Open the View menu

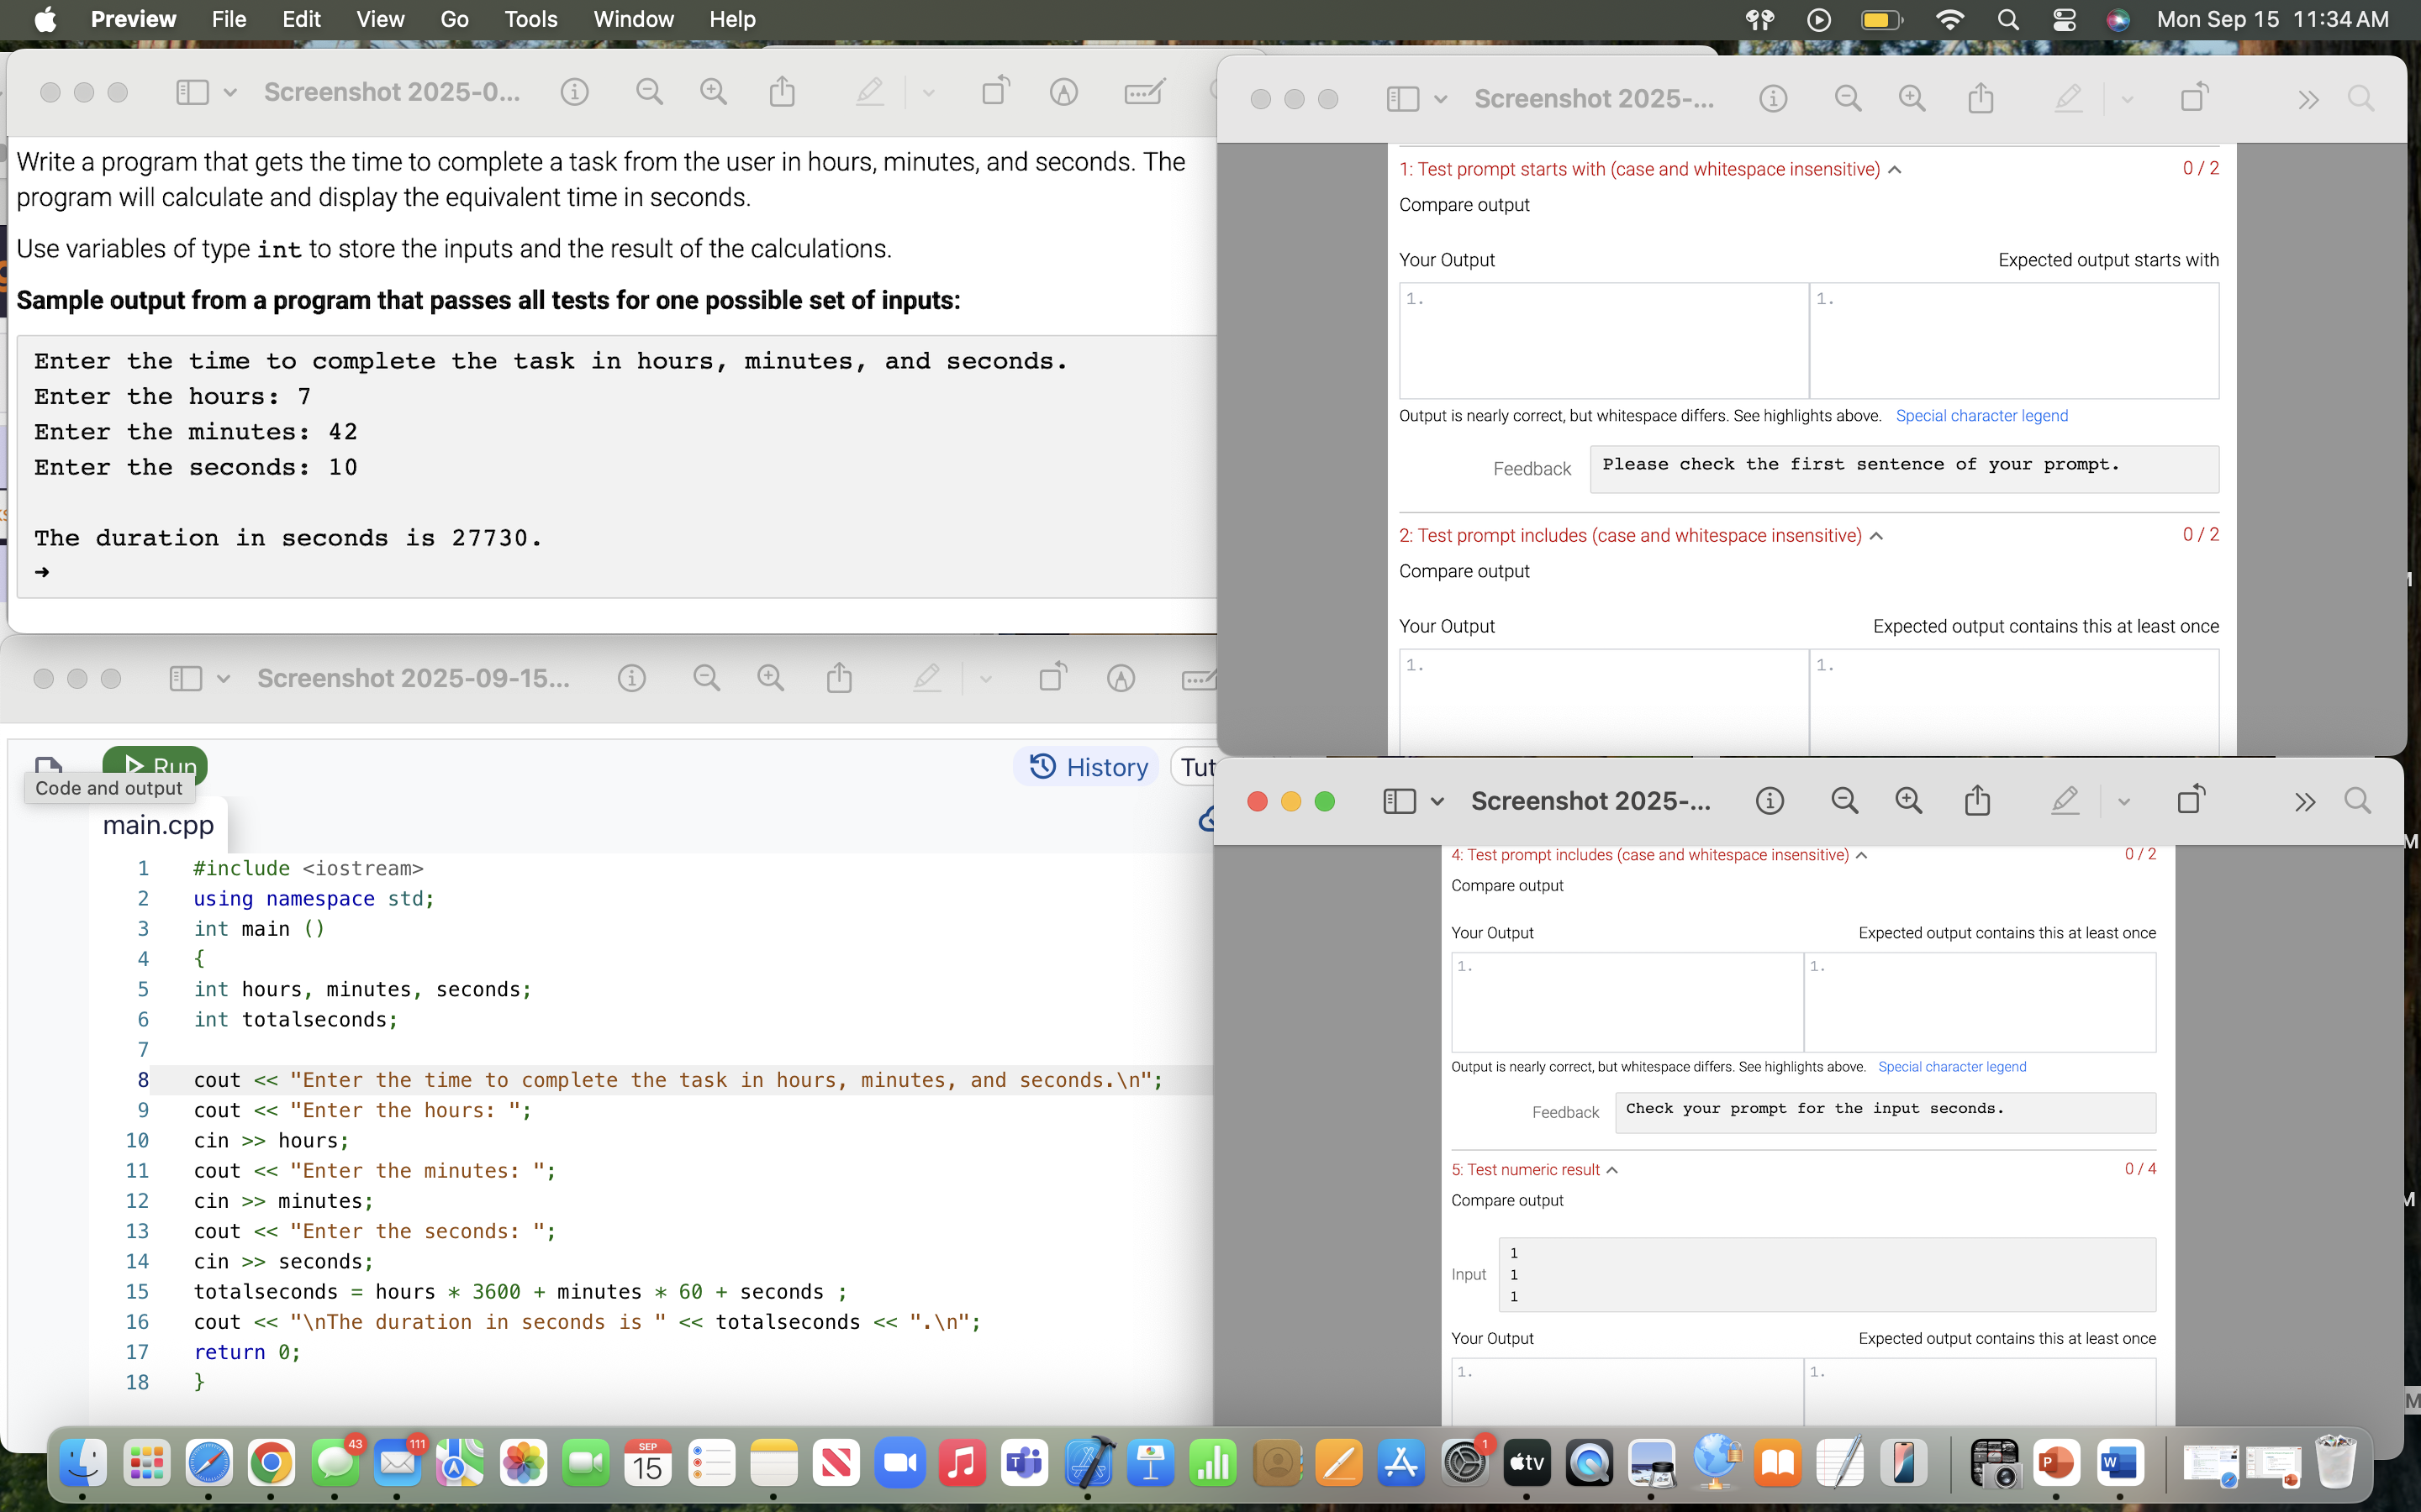click(380, 19)
